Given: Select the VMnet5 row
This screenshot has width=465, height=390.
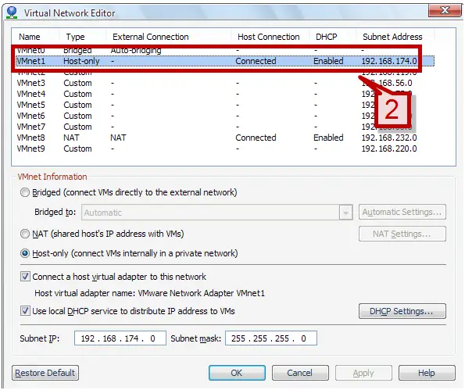Looking at the screenshot, I should 225,105.
